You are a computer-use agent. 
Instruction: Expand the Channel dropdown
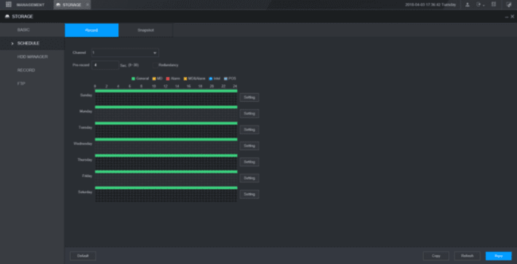tap(125, 52)
